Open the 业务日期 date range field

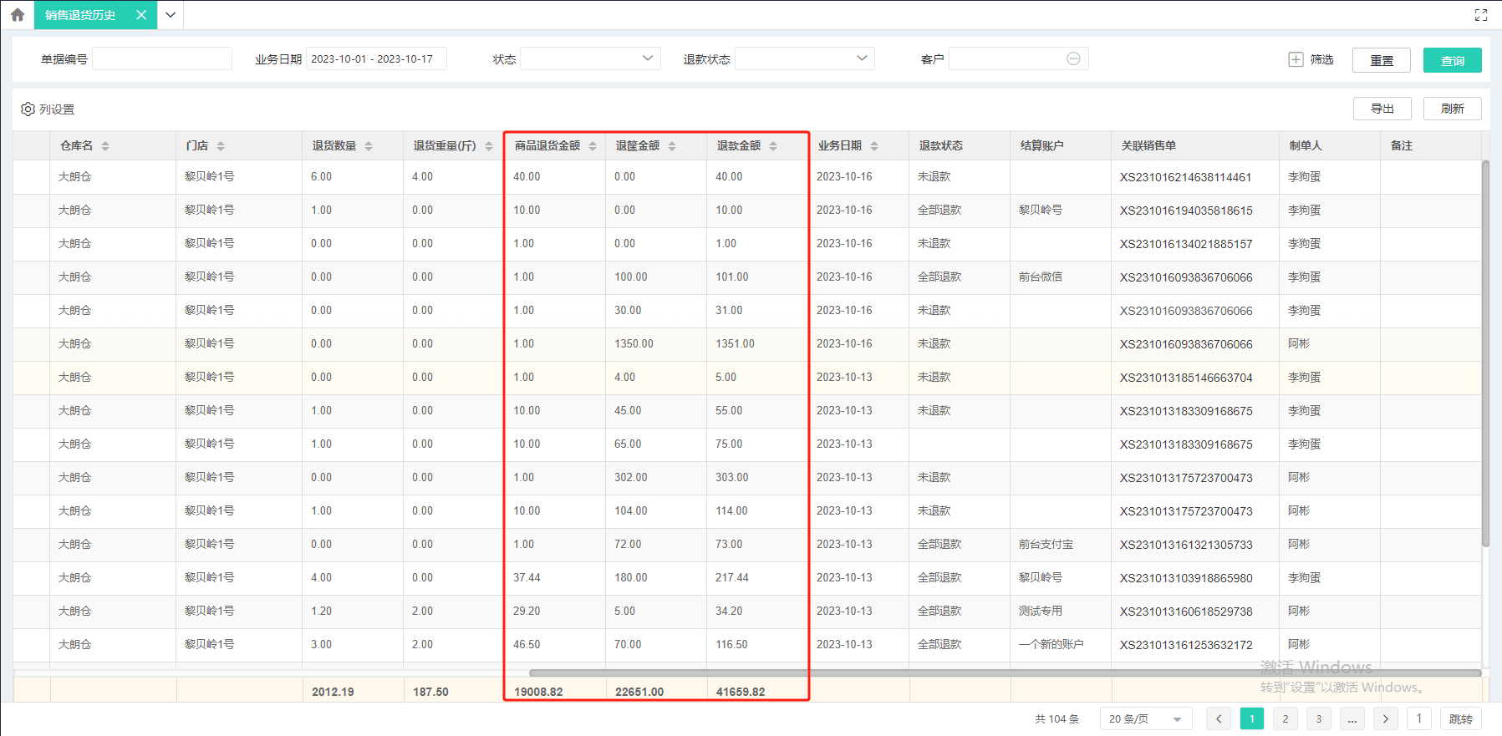(376, 58)
